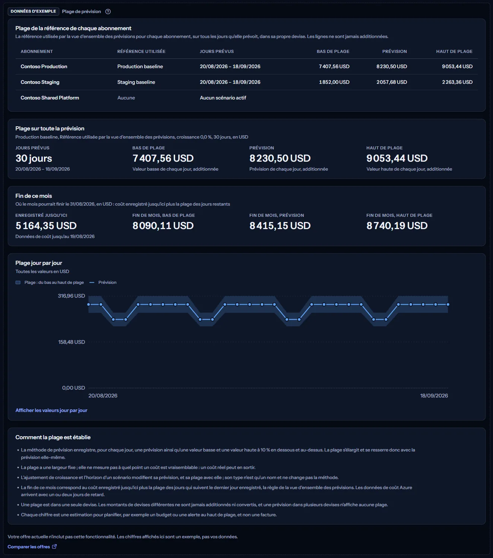Screen dimensions: 493x558
Task: Click the 158,48 USD axis label
Action: tap(71, 342)
